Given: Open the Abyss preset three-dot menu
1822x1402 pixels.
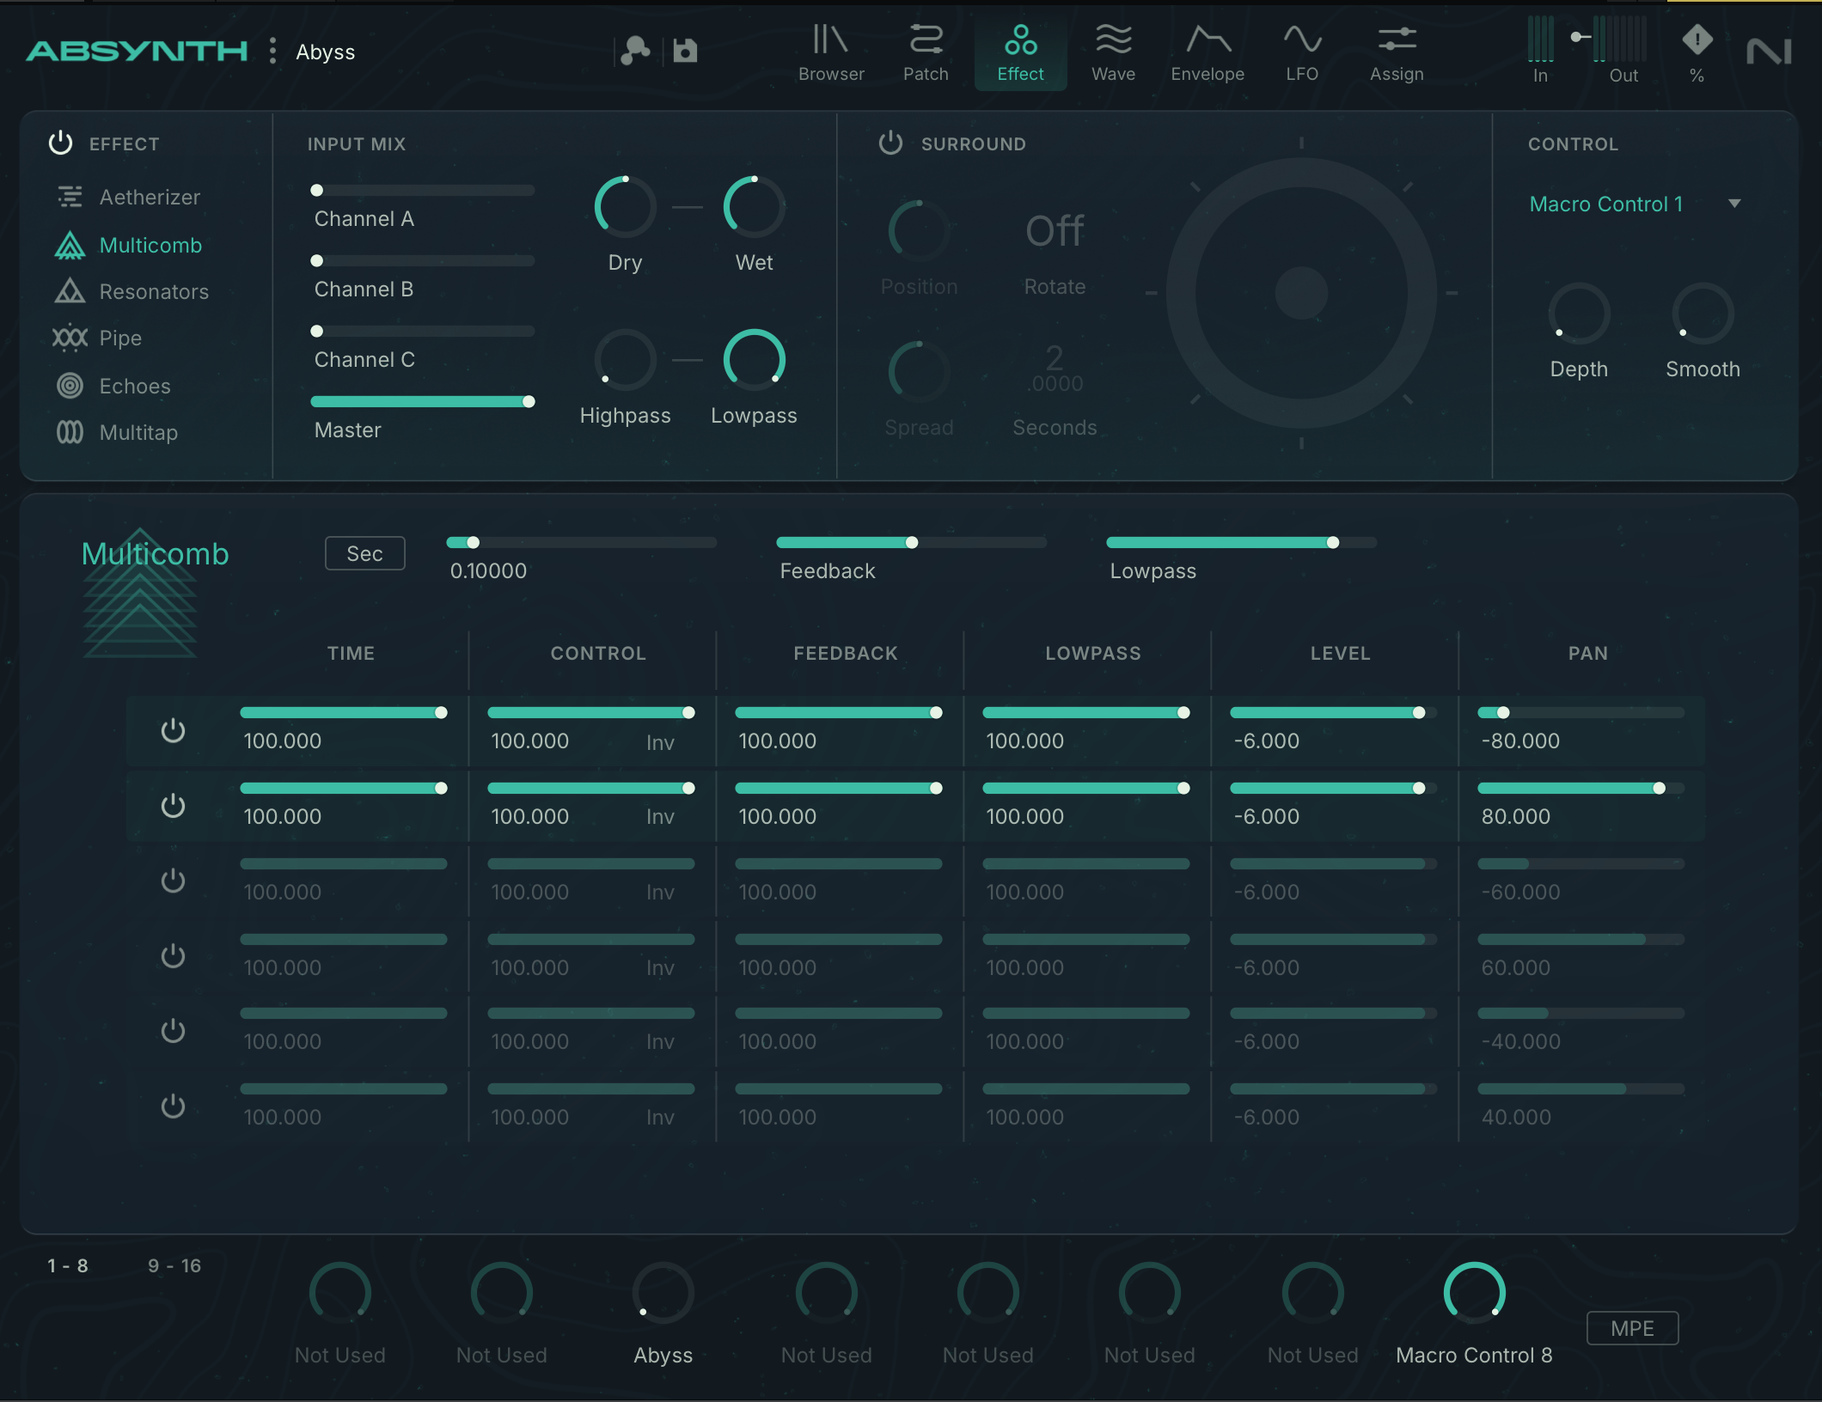Looking at the screenshot, I should pos(272,52).
